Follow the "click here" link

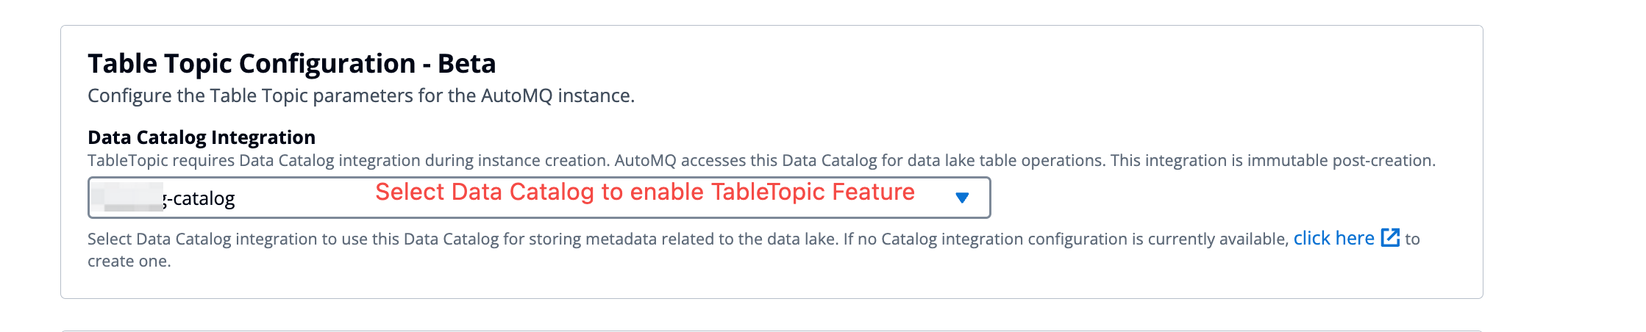(1333, 238)
